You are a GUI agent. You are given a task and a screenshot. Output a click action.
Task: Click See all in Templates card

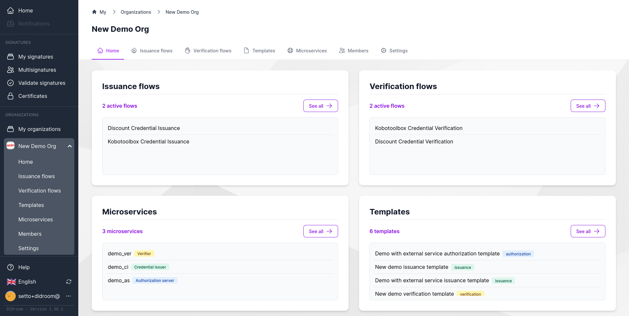pos(588,231)
